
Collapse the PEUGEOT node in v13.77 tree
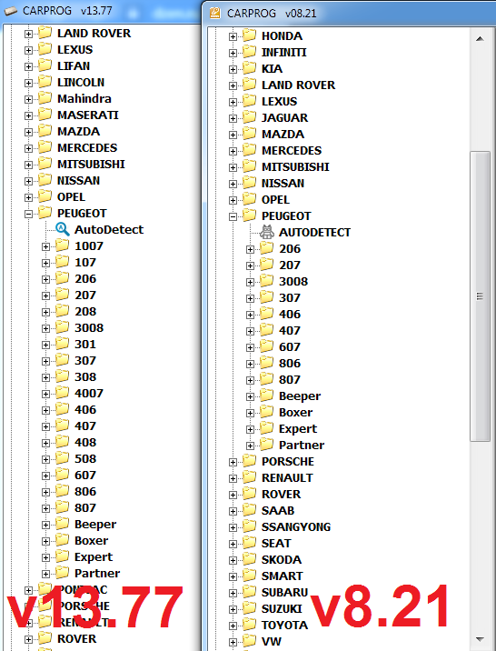pos(28,214)
